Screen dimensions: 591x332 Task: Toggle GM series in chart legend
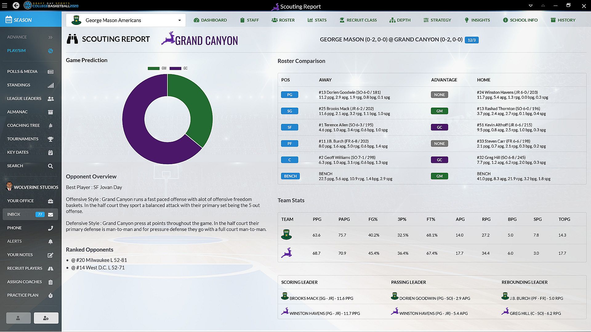click(x=157, y=68)
